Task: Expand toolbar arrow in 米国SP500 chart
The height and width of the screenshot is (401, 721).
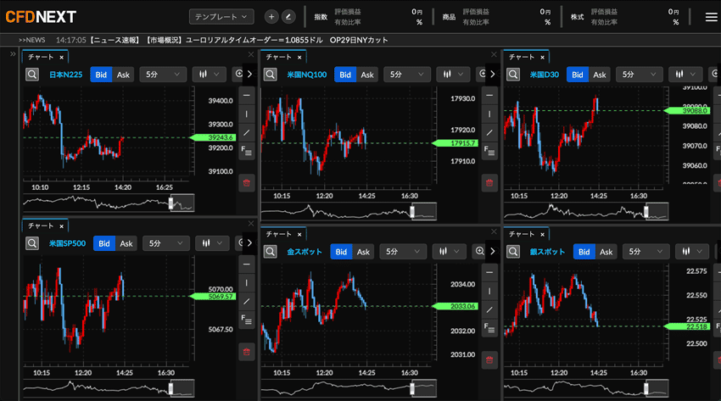Action: pos(249,243)
